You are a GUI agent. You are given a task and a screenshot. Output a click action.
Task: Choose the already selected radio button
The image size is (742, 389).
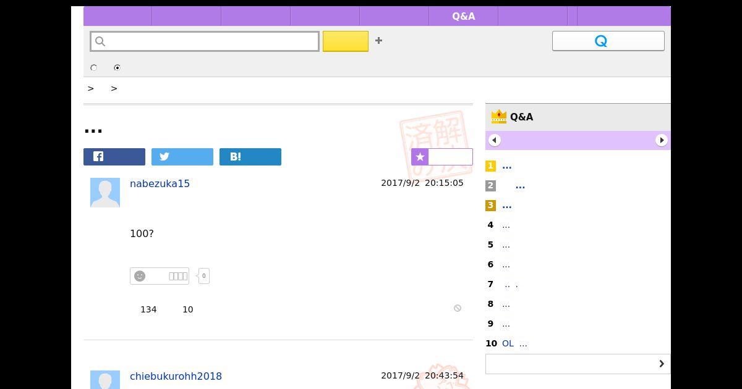click(x=117, y=68)
